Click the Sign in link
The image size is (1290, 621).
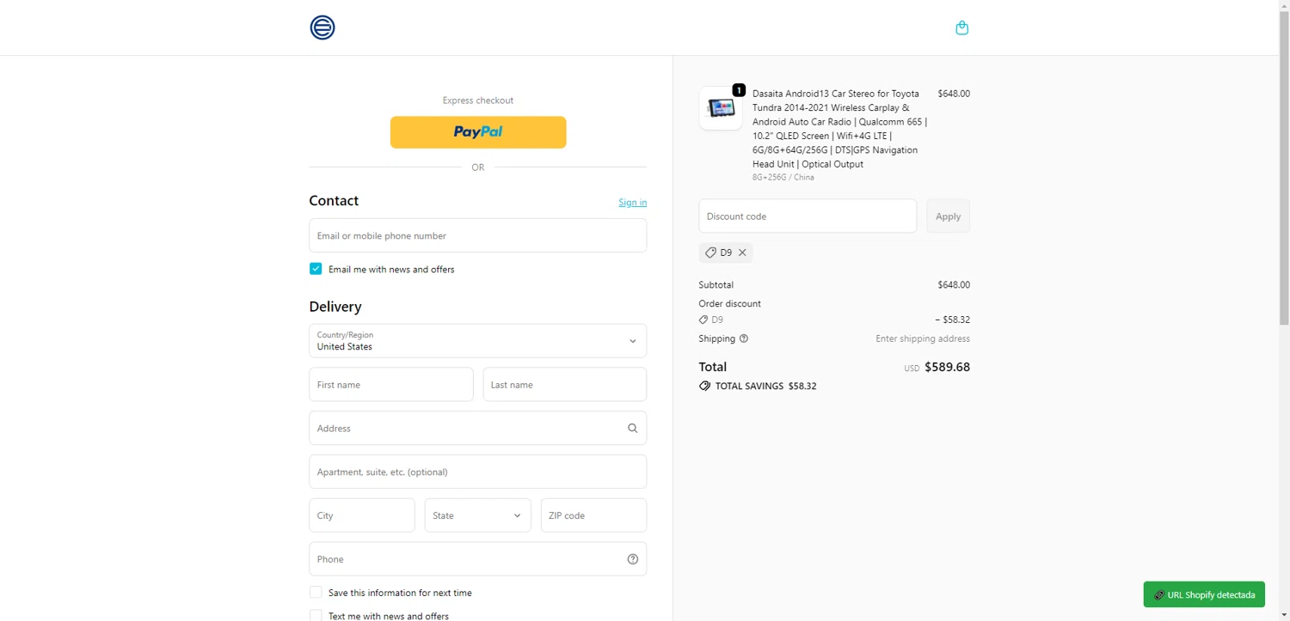(633, 203)
